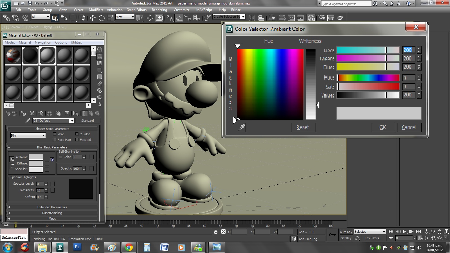Open Google Chrome from the taskbar
This screenshot has width=450, height=253.
click(129, 247)
